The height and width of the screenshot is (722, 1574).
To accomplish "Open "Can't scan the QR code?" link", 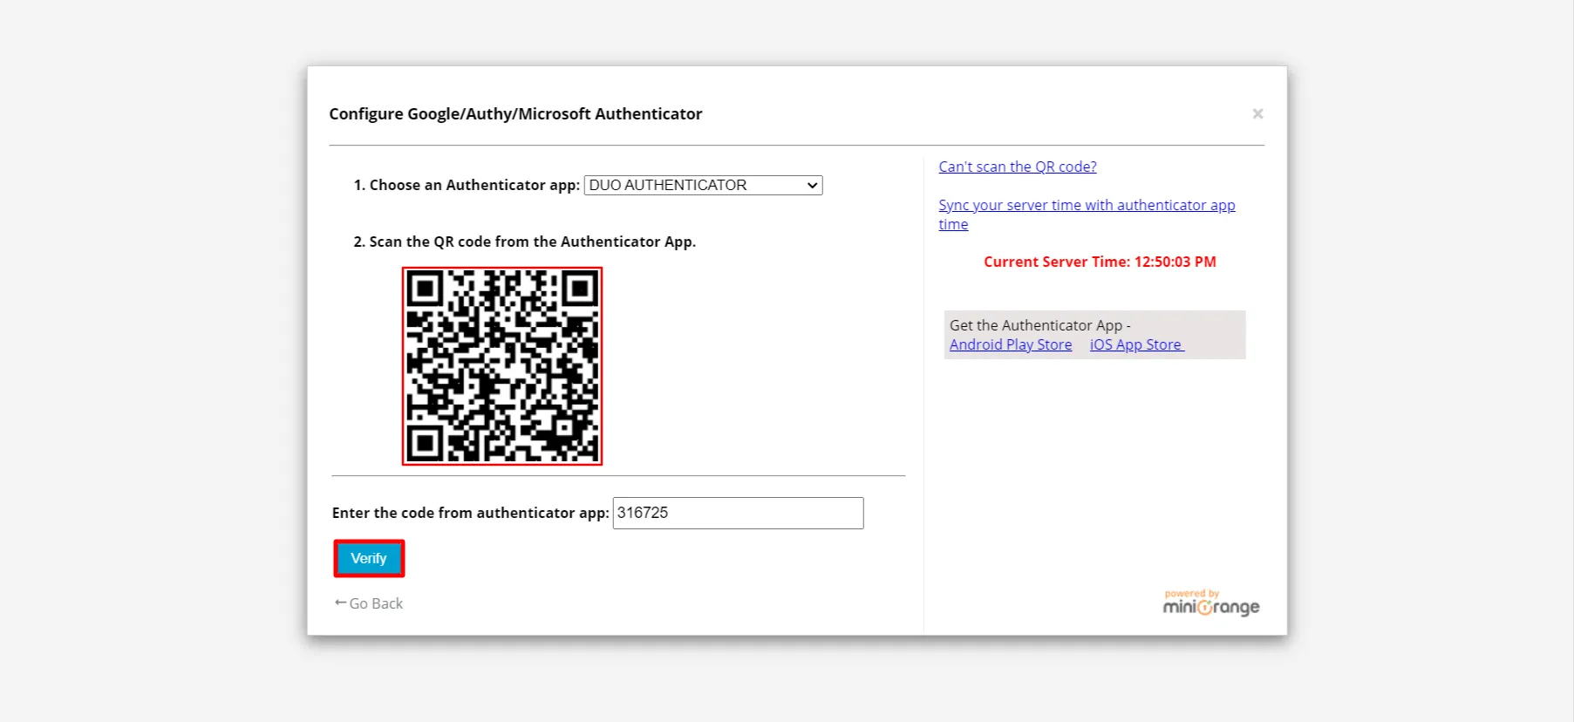I will 1018,167.
